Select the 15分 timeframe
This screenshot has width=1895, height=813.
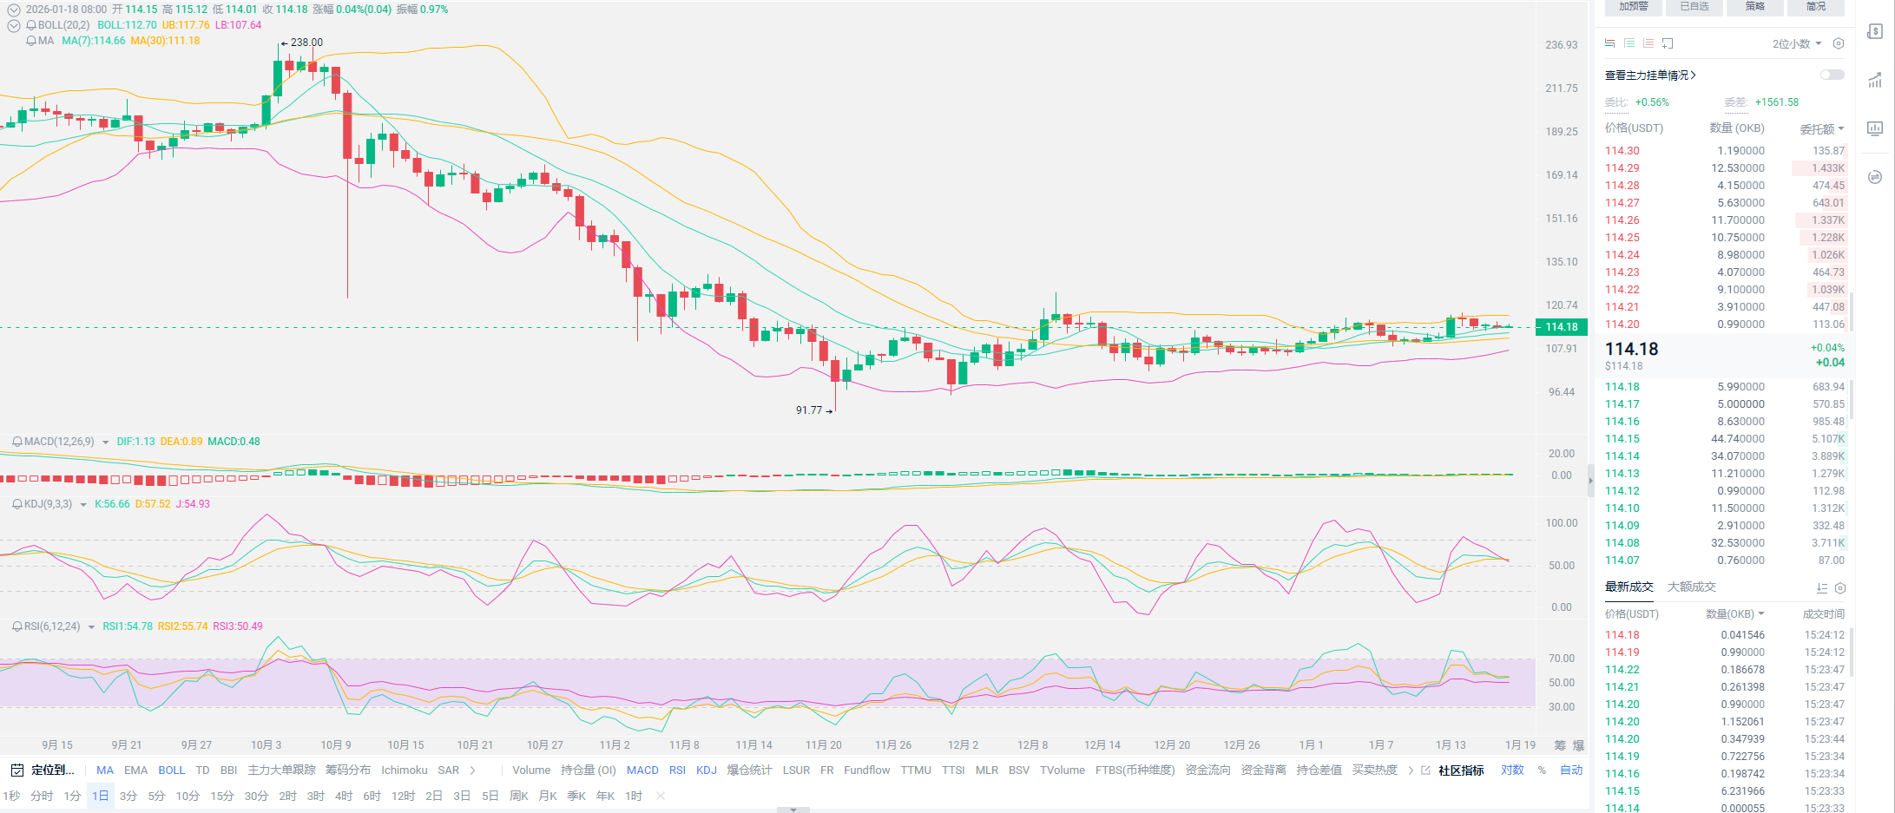tap(221, 796)
